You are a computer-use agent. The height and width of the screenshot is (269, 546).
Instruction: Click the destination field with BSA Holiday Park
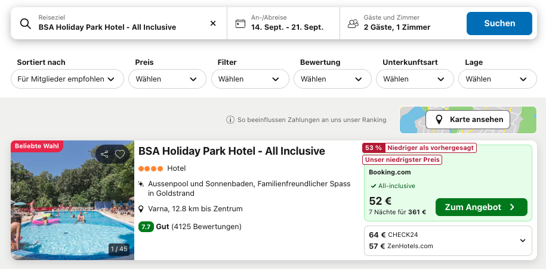point(119,23)
